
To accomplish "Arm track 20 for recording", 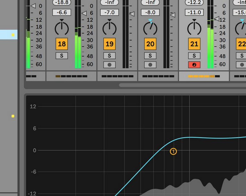I will coord(150,65).
